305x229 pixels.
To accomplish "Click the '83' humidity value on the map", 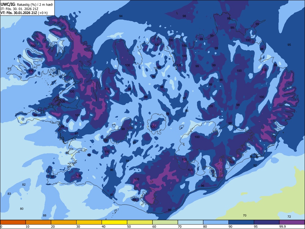I will 9,194.
